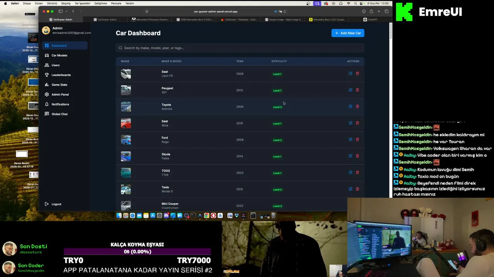Edit the Tesla Model S entry

350,189
